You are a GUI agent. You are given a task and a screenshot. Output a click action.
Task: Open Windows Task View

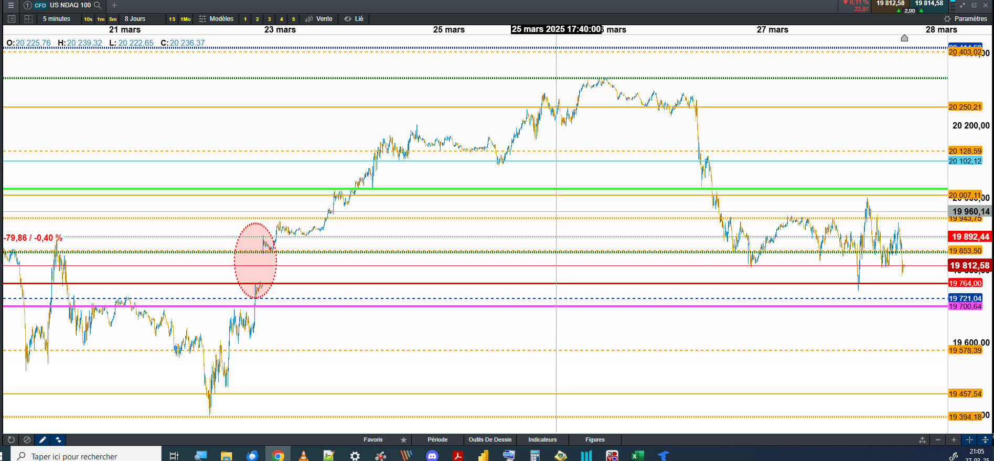[x=174, y=456]
